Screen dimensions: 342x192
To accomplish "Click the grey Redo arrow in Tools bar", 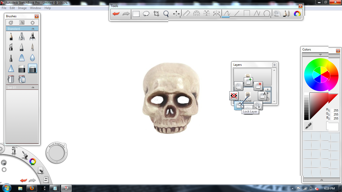I will 126,14.
